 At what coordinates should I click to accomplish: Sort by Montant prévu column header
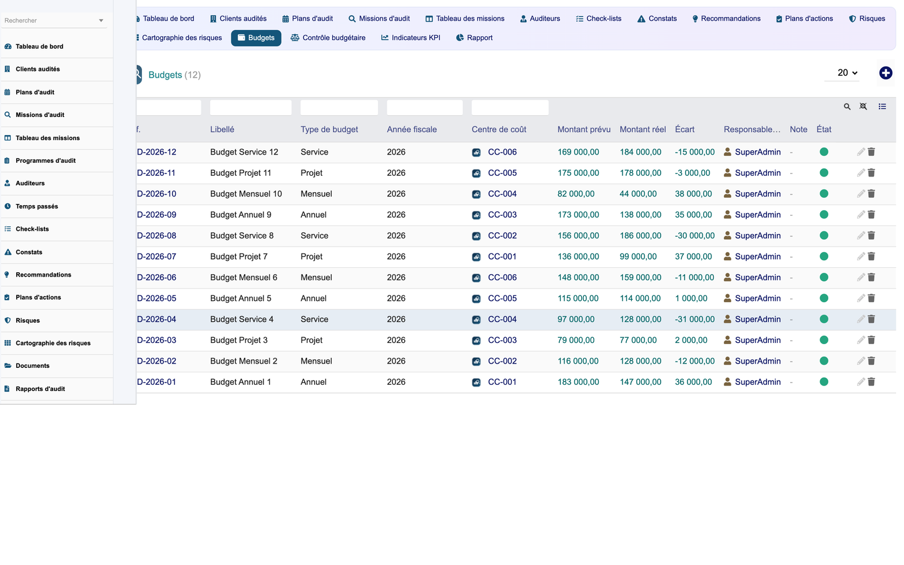pos(584,130)
